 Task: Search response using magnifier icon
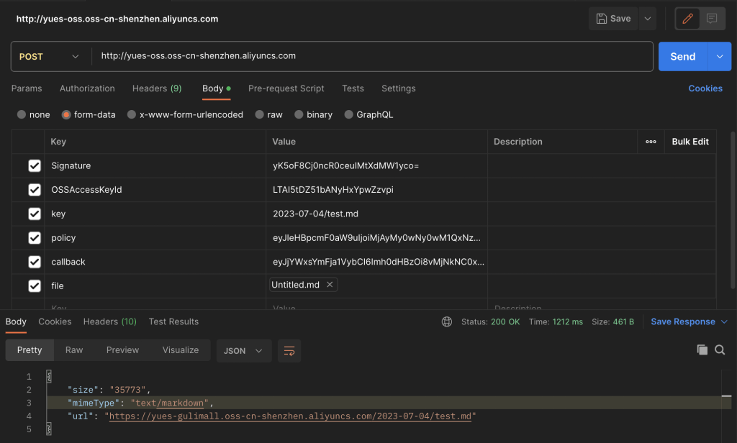(720, 350)
